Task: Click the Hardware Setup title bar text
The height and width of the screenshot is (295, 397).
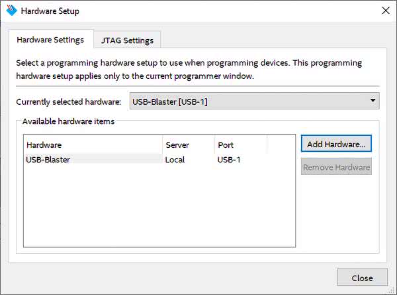Action: pos(50,11)
